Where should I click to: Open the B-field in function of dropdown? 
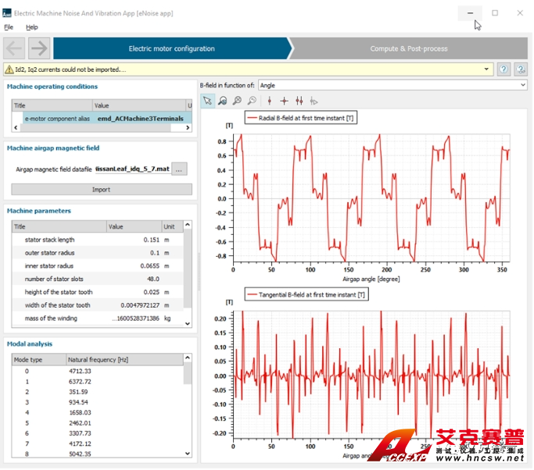click(x=392, y=85)
